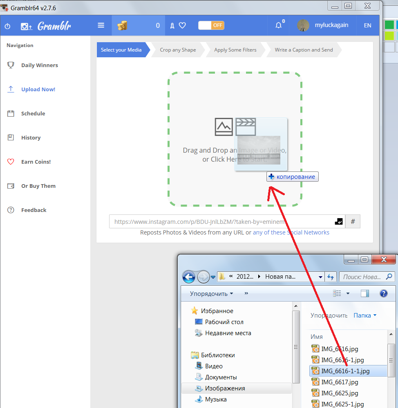Viewport: 398px width, 408px height.
Task: Click the gold coins balance icon
Action: (122, 25)
